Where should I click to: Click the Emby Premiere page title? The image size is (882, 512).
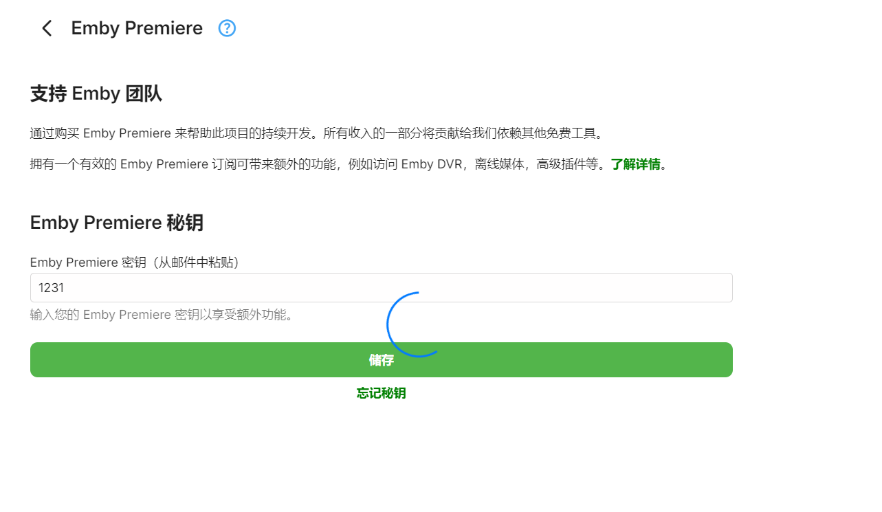tap(137, 28)
